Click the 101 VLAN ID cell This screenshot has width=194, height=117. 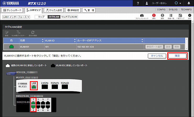click(60, 47)
